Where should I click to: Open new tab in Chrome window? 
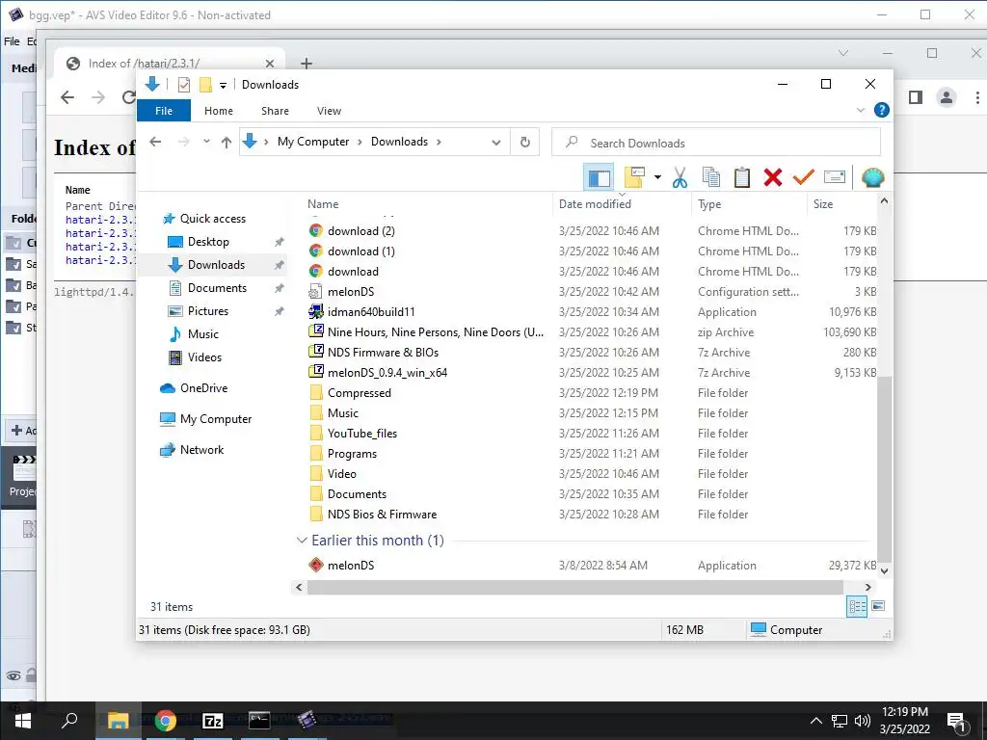click(x=306, y=64)
